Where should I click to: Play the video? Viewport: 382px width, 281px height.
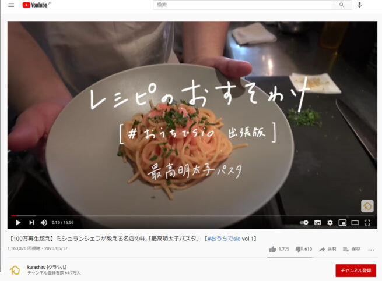point(18,222)
